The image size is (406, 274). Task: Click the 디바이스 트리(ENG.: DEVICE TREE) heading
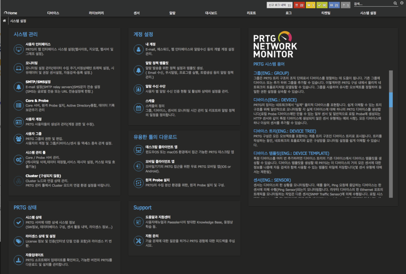tap(285, 131)
